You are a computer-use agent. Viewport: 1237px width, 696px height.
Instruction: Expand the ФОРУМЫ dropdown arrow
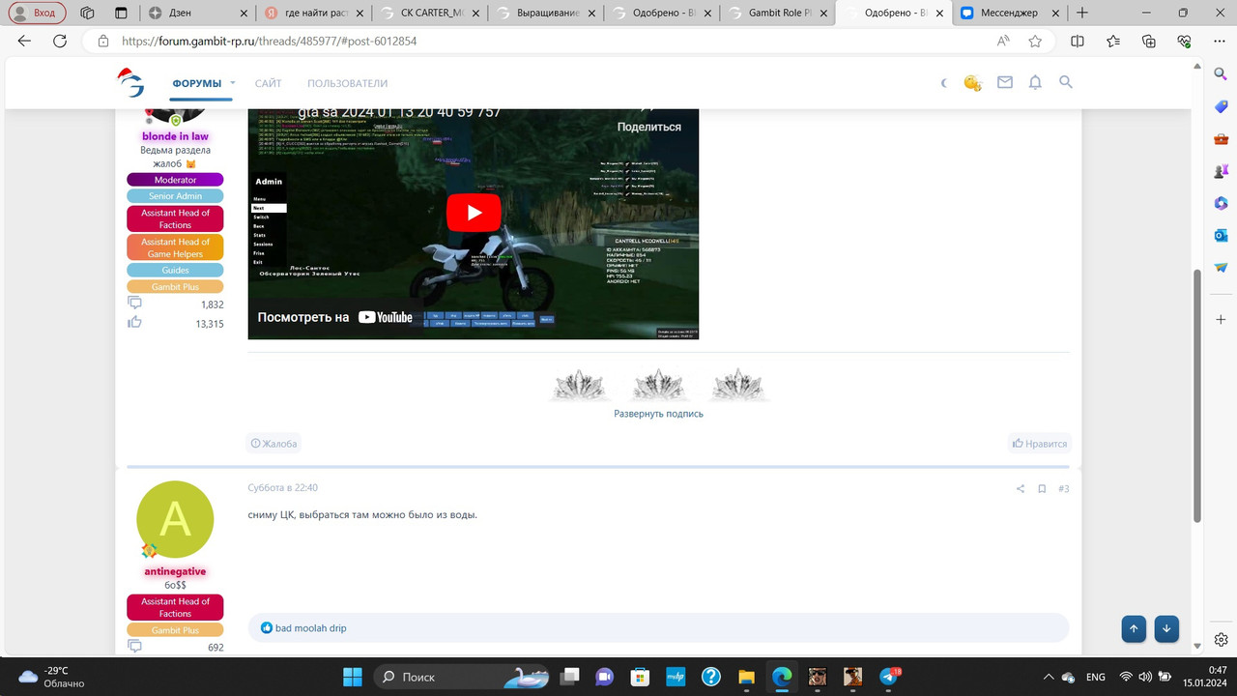pos(233,83)
